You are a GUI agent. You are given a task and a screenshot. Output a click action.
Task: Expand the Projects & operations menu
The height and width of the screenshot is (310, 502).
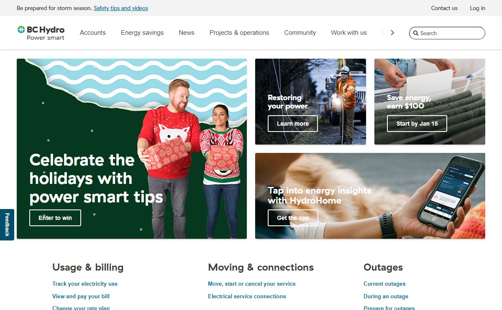(239, 33)
